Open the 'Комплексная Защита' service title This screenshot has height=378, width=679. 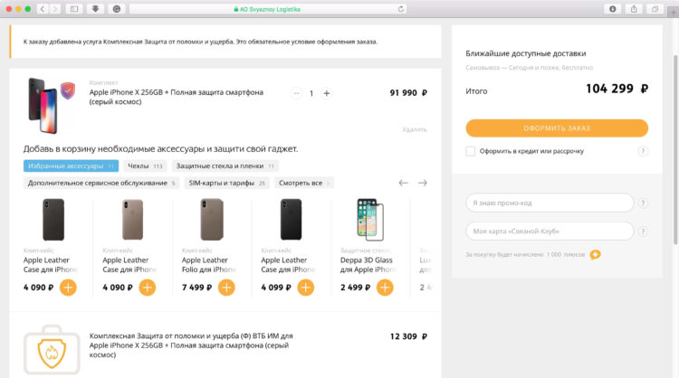pos(191,345)
